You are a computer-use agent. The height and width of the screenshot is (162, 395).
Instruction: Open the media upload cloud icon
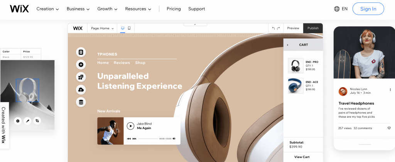(x=81, y=90)
